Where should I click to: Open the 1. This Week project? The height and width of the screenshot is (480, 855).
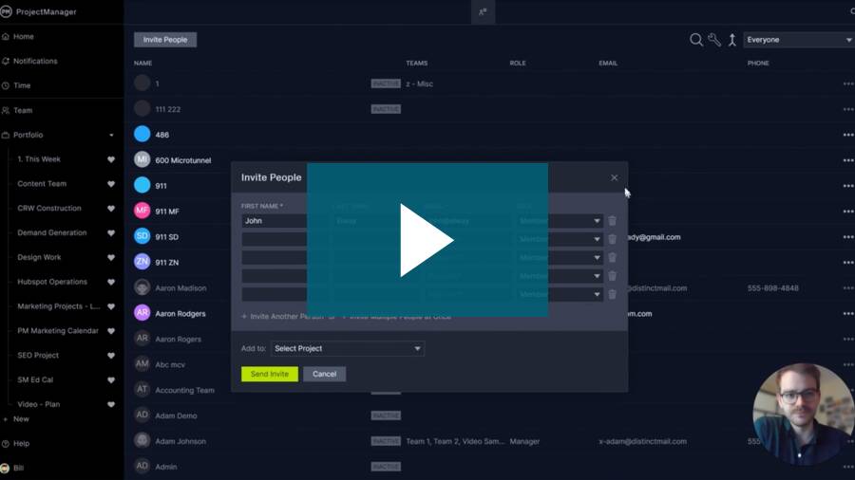39,159
